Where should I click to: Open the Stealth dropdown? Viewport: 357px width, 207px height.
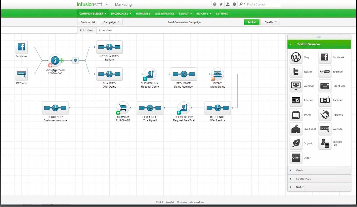(x=270, y=22)
